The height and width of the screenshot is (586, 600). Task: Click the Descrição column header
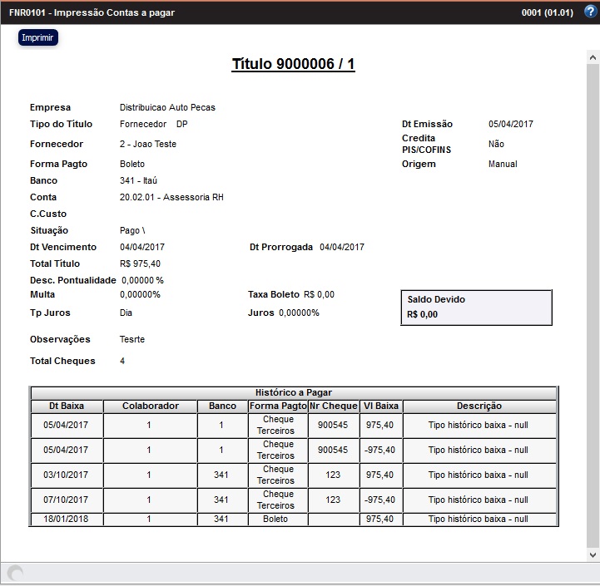click(479, 406)
